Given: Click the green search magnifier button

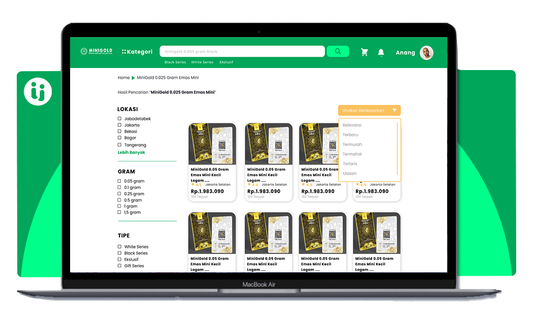Looking at the screenshot, I should click(x=338, y=51).
